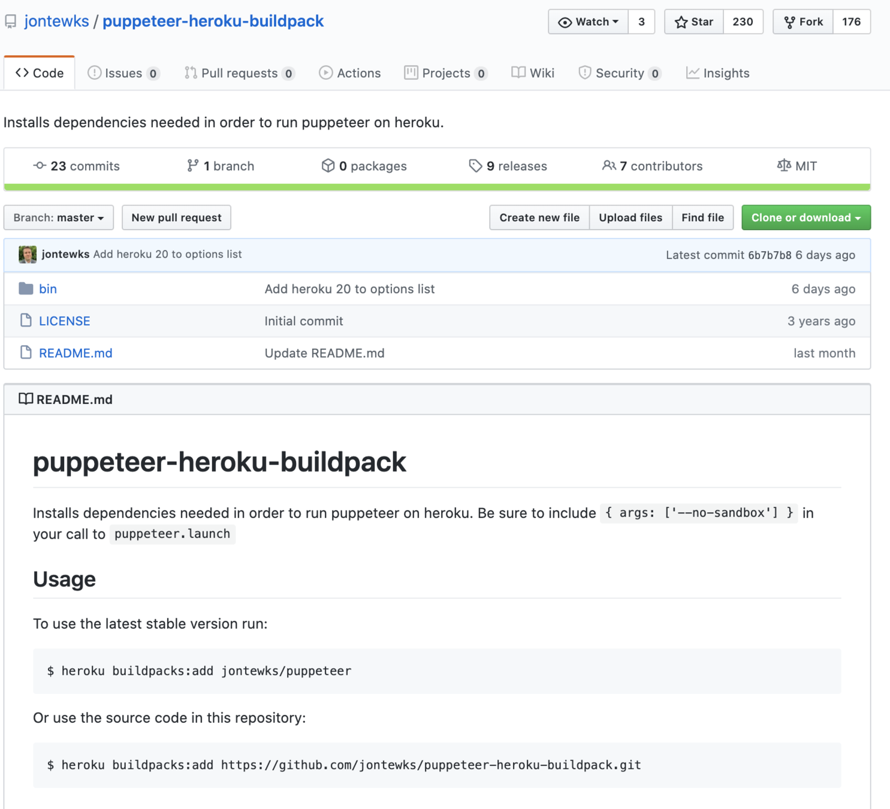The width and height of the screenshot is (890, 809).
Task: Open the Watch dropdown
Action: 588,22
